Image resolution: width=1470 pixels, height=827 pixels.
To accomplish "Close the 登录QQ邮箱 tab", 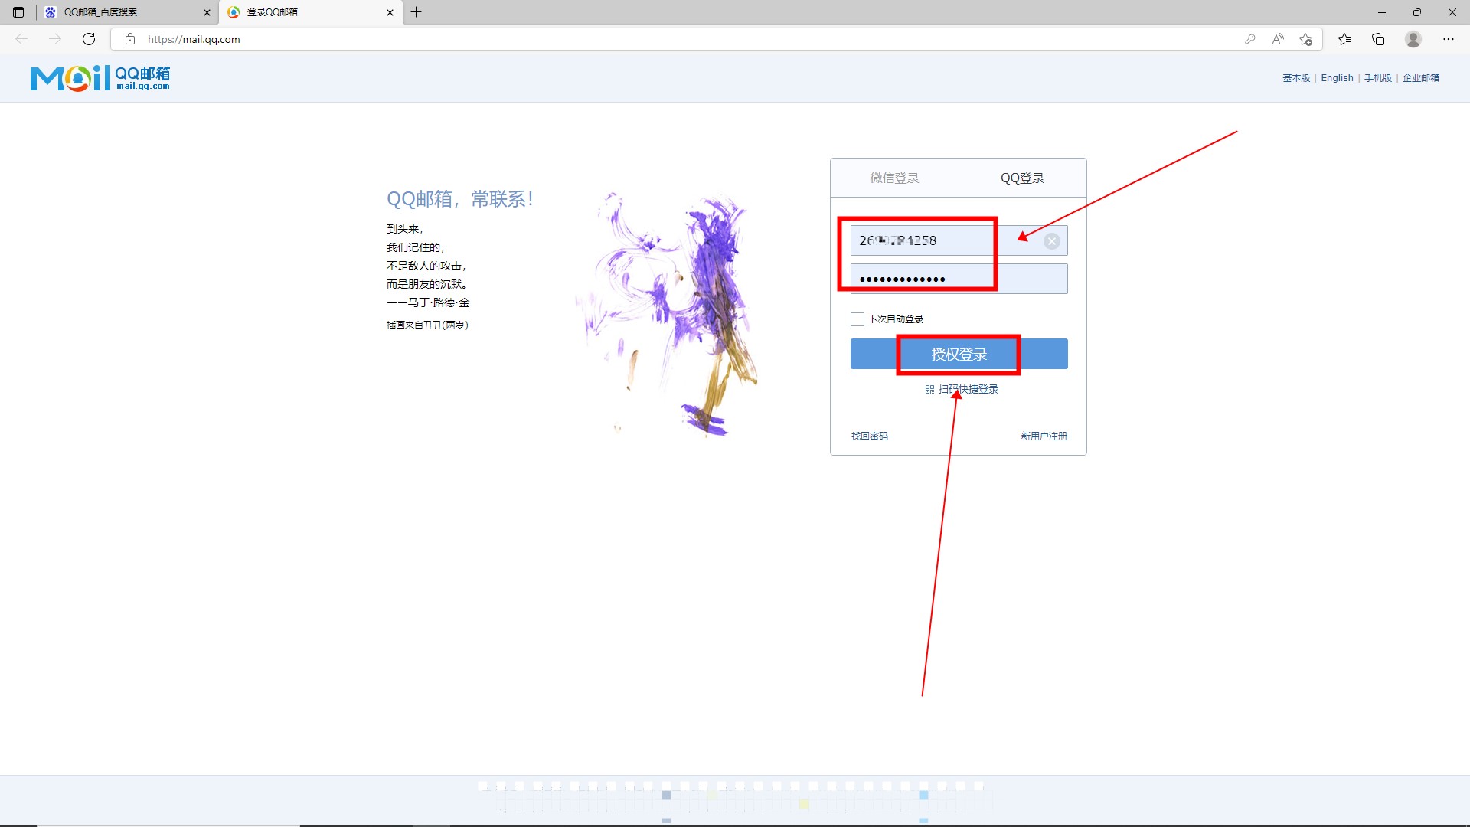I will click(x=390, y=12).
